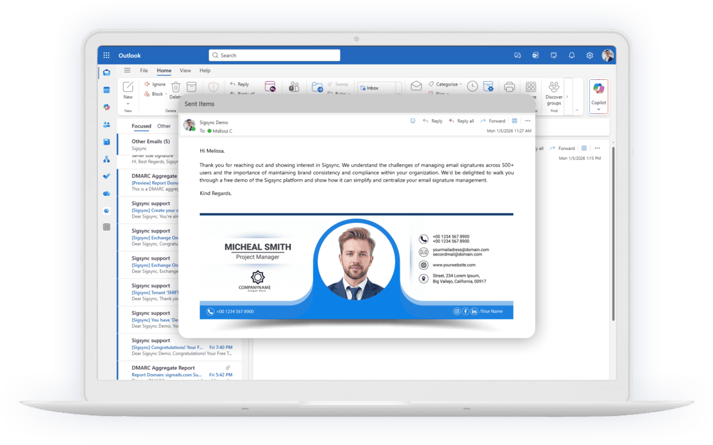The height and width of the screenshot is (445, 713).
Task: Open the OneDrive cloud icon in sidebar
Action: [106, 193]
